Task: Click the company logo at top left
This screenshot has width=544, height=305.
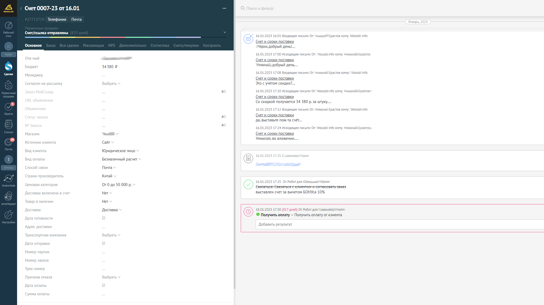Action: [8, 8]
